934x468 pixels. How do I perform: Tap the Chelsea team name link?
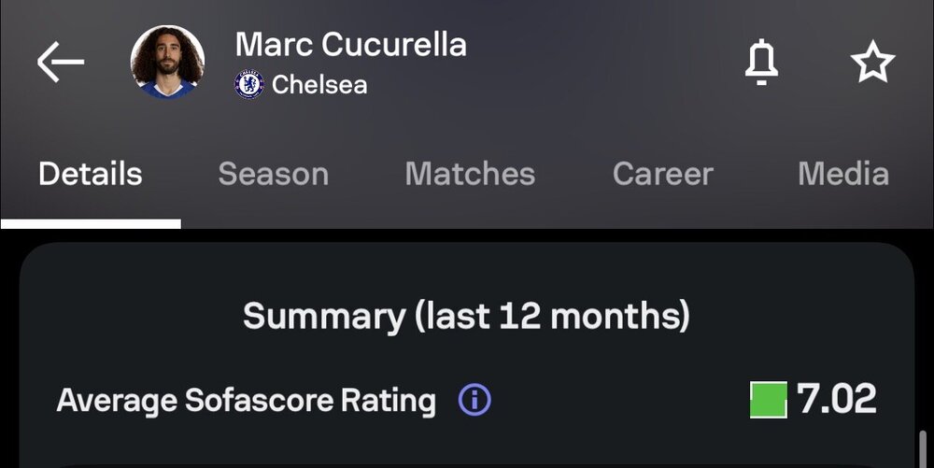pos(319,85)
